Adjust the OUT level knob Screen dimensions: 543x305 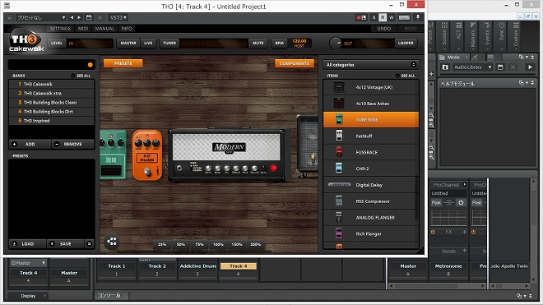335,44
